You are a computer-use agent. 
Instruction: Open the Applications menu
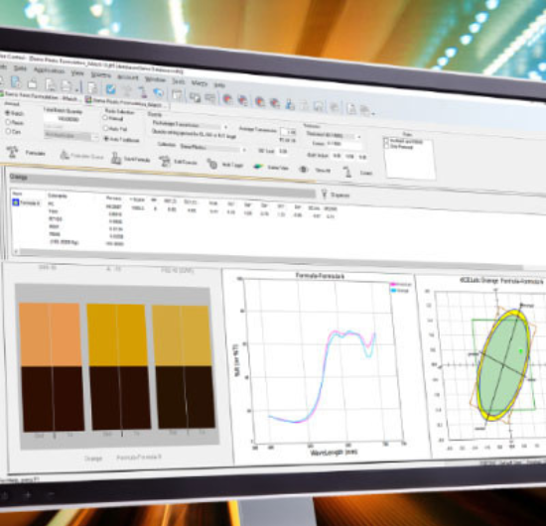click(49, 70)
